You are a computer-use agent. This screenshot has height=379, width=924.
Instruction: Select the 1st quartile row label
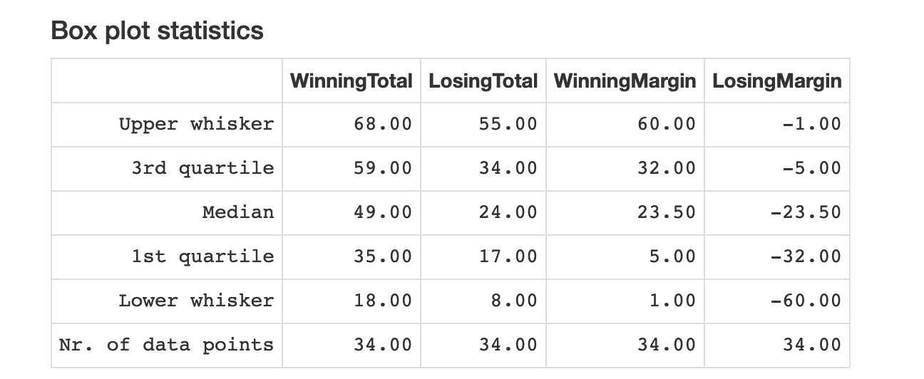pyautogui.click(x=202, y=256)
